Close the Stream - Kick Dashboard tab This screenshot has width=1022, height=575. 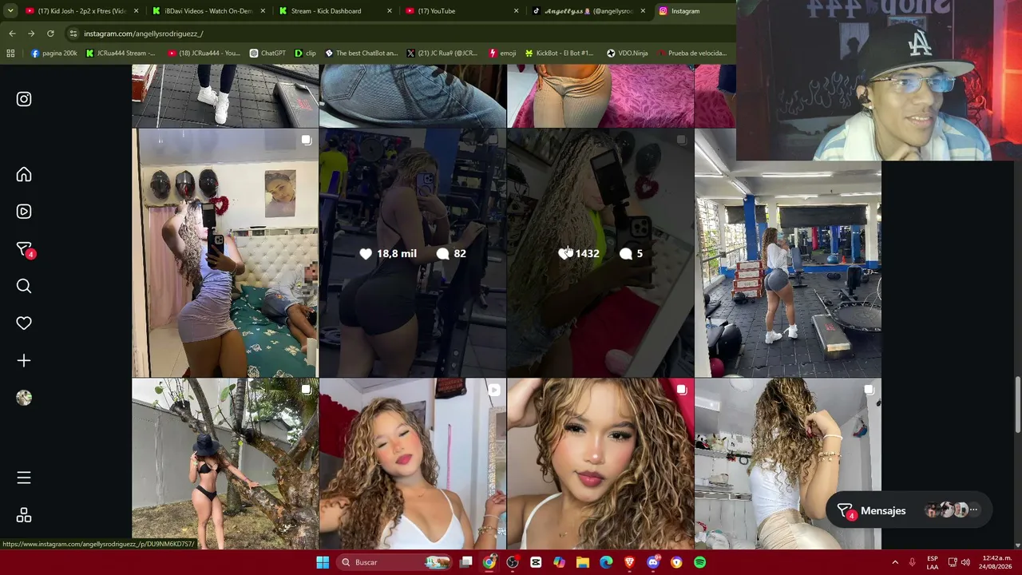(390, 11)
